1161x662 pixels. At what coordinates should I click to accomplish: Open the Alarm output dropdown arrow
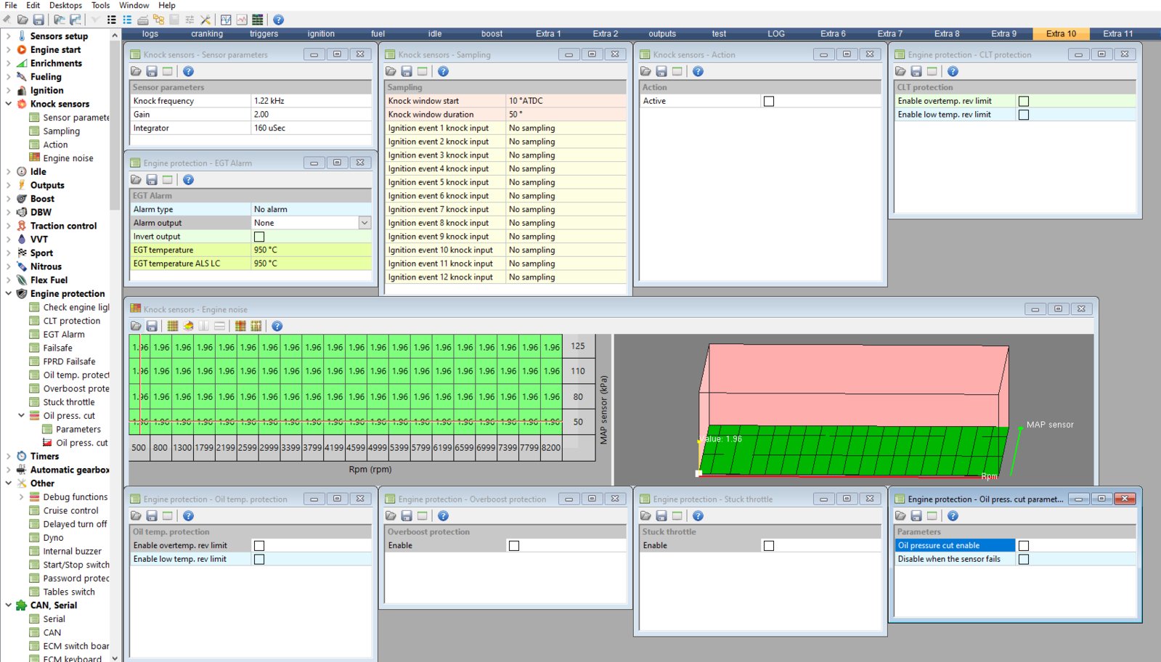point(364,223)
